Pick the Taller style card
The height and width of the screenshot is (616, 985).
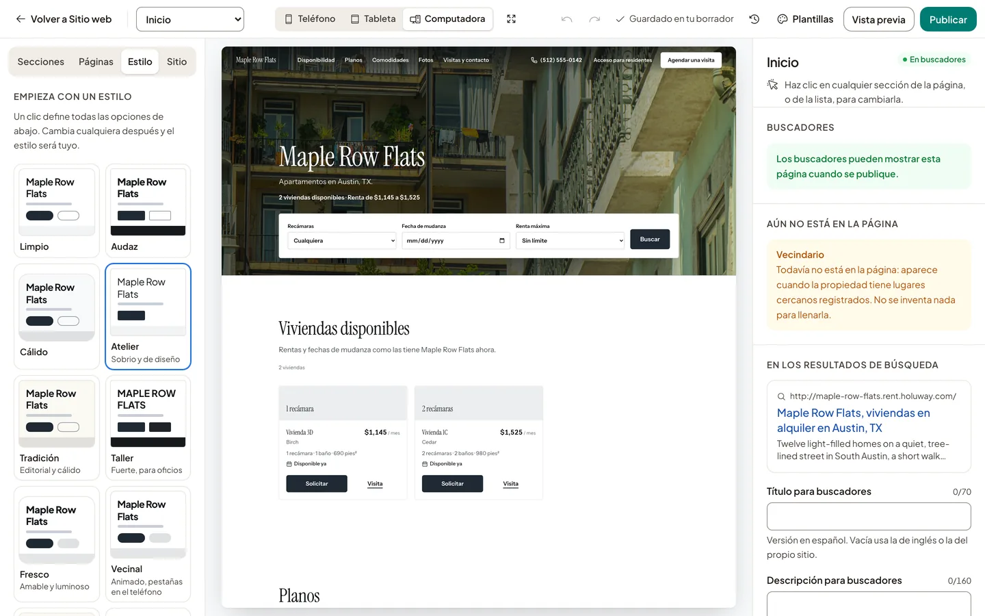(x=148, y=428)
